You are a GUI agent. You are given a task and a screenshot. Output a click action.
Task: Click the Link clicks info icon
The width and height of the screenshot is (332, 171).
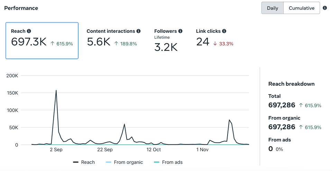pos(224,31)
